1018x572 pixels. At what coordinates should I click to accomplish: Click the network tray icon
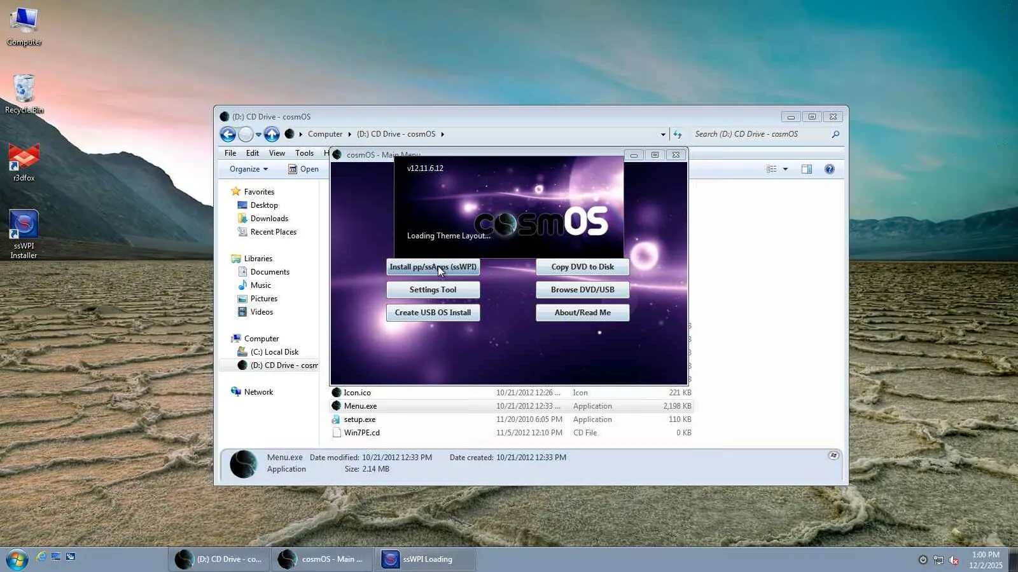click(938, 560)
